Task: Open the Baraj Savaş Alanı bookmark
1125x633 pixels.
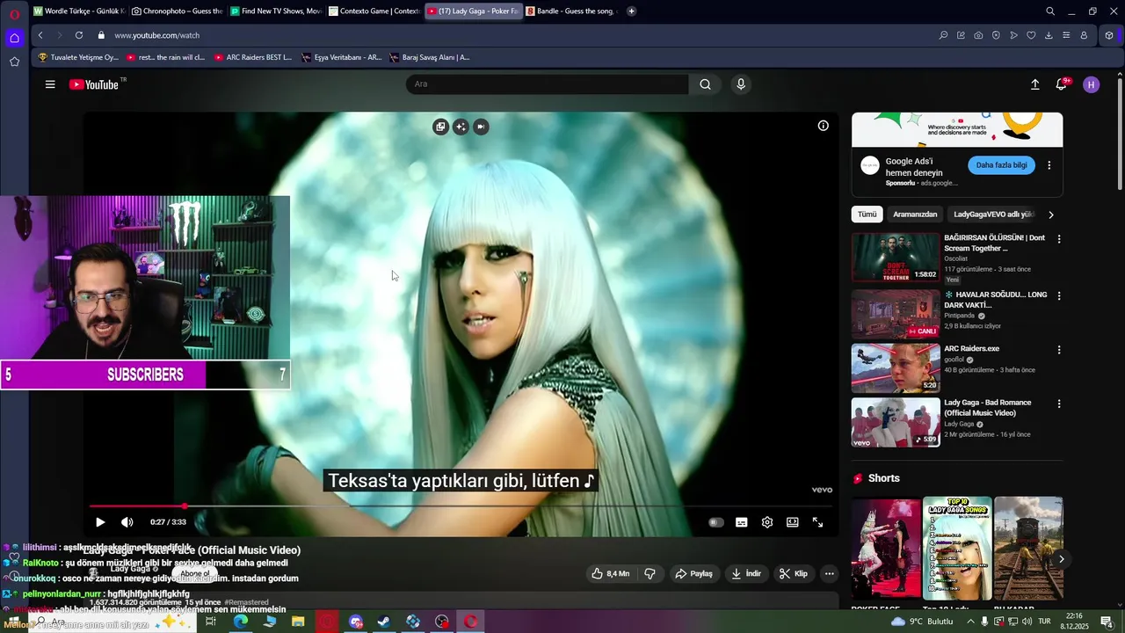Action: point(429,57)
